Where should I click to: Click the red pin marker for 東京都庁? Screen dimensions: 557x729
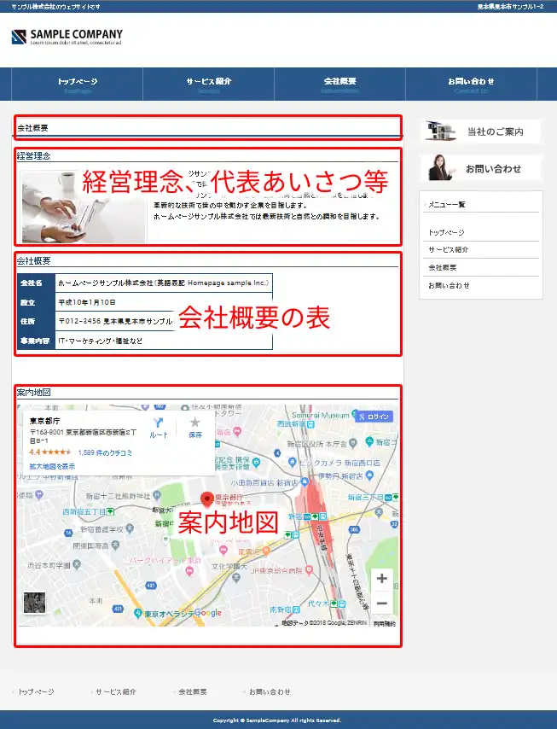[206, 499]
